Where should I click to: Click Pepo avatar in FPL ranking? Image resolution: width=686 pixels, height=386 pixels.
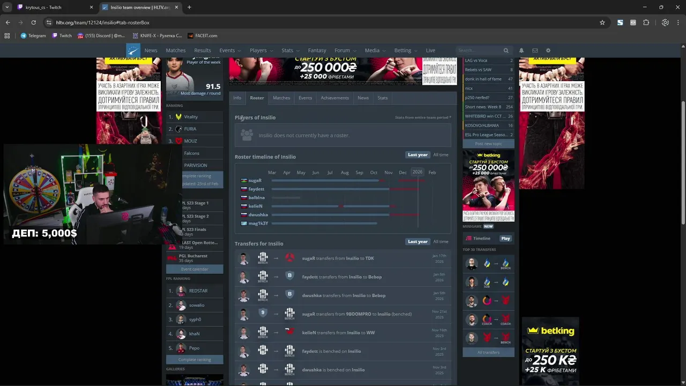tap(181, 348)
